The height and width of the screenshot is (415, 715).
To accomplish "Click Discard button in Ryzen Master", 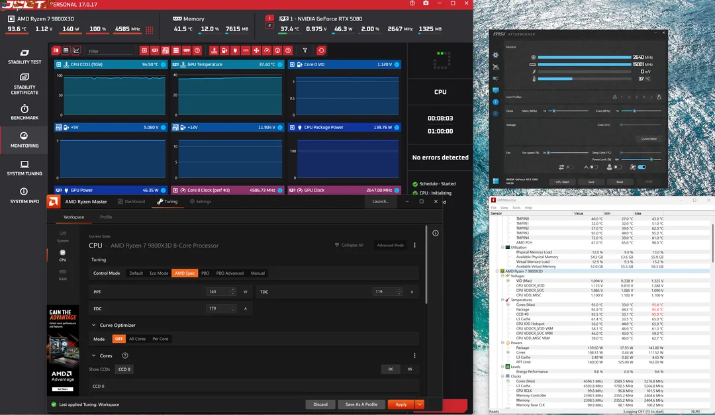I will (320, 404).
